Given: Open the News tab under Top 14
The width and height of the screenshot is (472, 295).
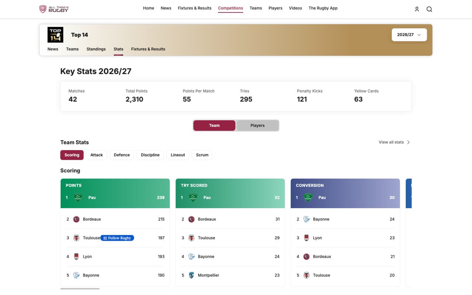Looking at the screenshot, I should click(53, 49).
